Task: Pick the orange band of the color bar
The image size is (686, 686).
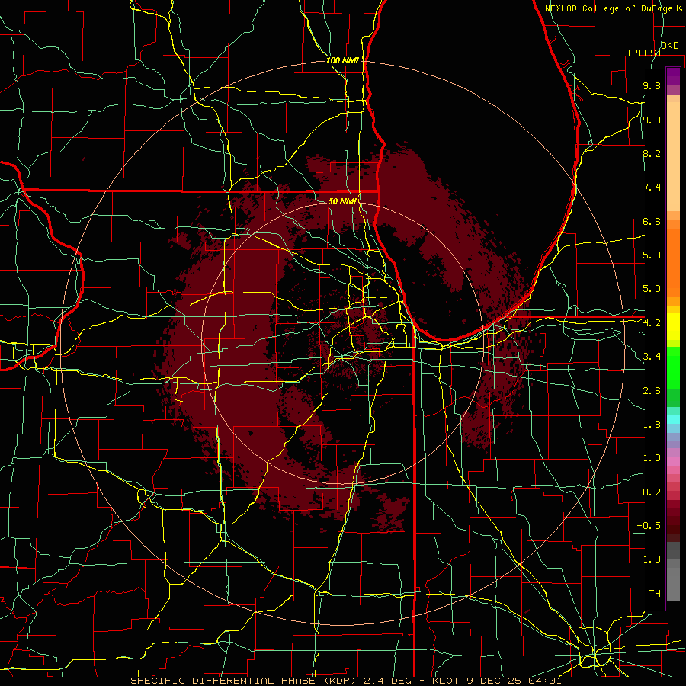Action: click(x=673, y=263)
